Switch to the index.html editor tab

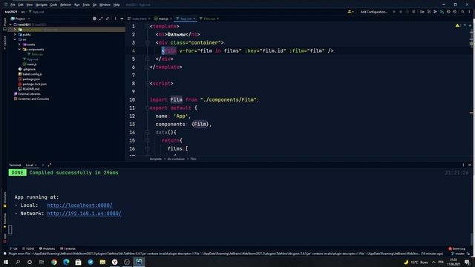tap(139, 19)
